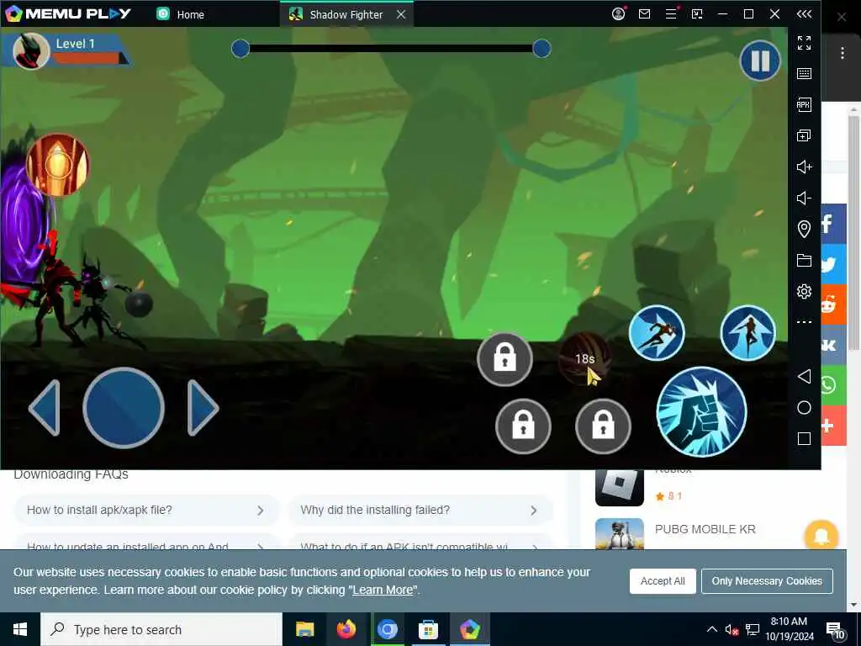Tap the jump up-arrow skill button
Image resolution: width=861 pixels, height=646 pixels.
tap(747, 333)
